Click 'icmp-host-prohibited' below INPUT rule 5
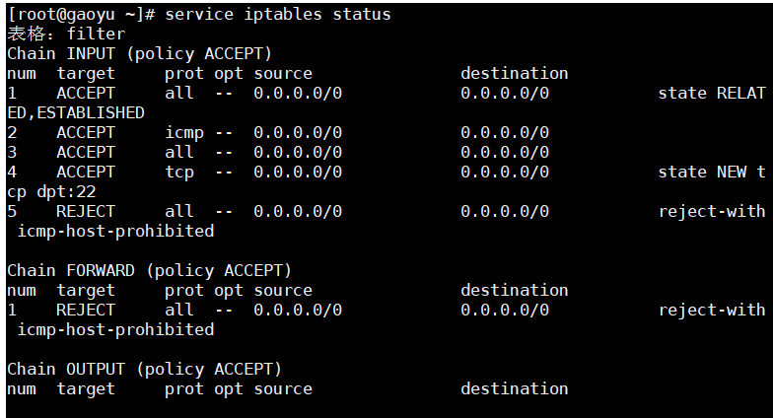 (115, 231)
